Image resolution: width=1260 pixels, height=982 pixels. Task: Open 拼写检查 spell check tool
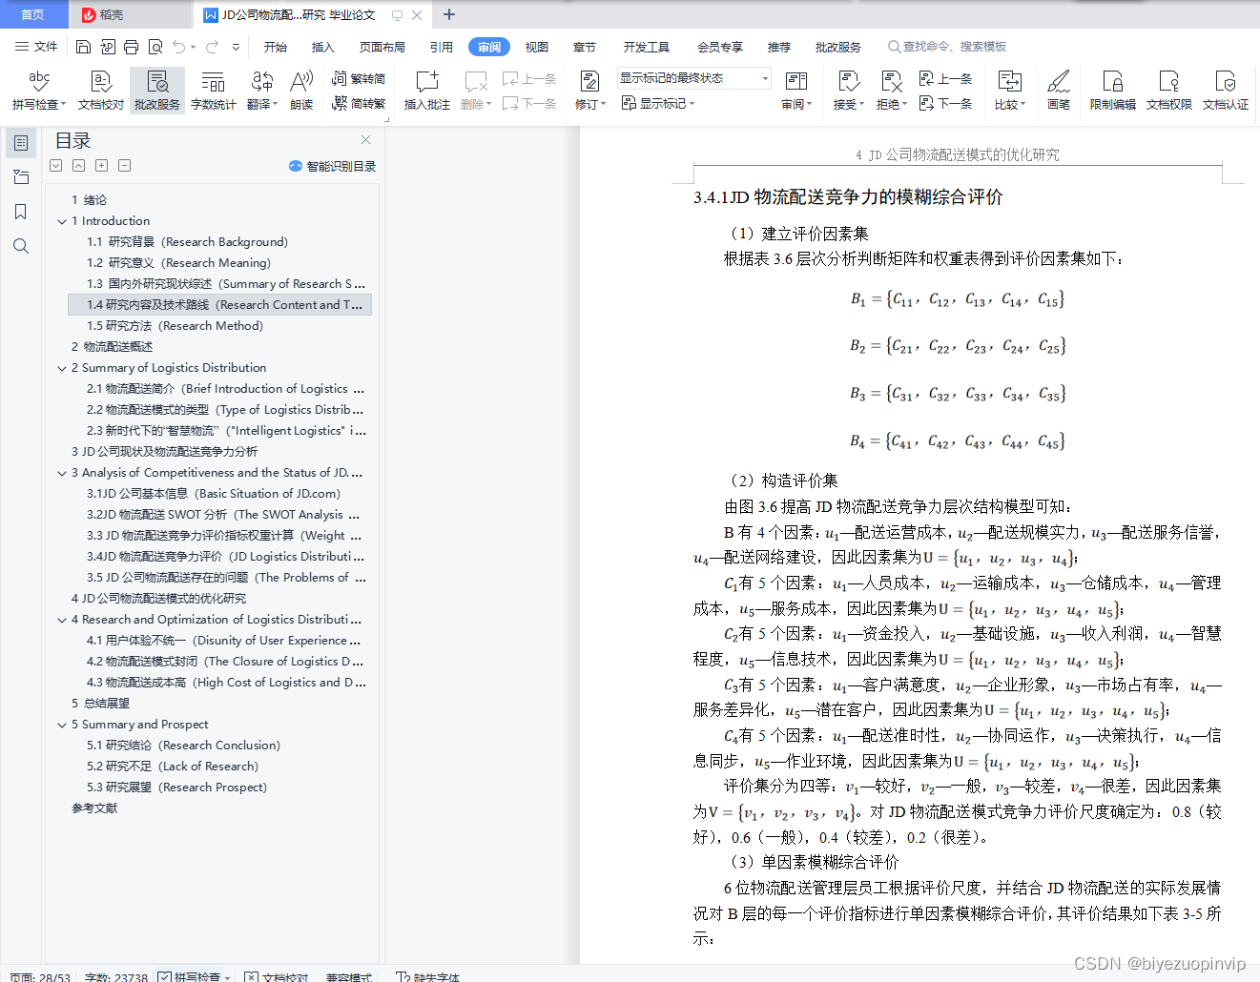[x=39, y=91]
